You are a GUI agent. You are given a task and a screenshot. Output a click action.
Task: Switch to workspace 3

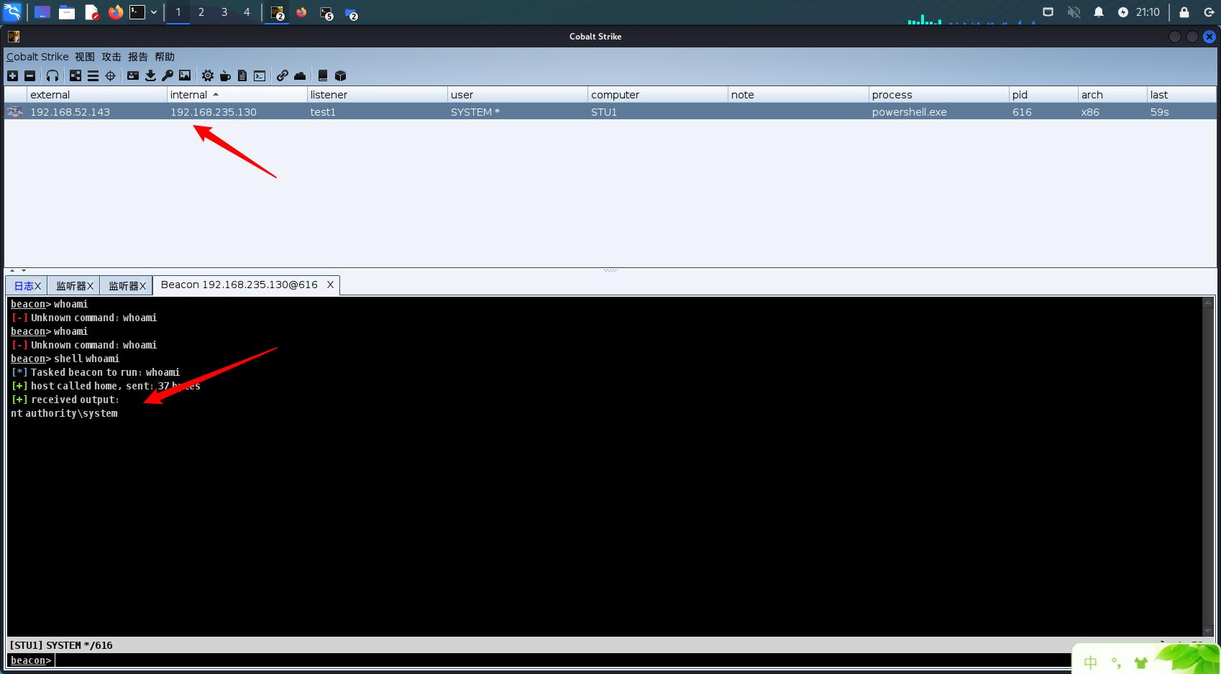(x=224, y=12)
